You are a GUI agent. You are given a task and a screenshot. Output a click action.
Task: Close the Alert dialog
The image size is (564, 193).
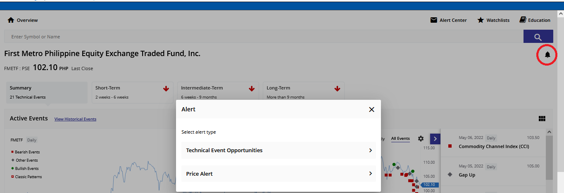(371, 109)
